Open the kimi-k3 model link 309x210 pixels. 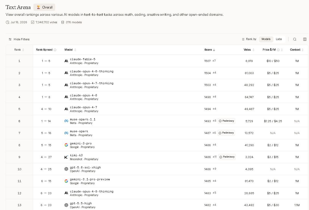76,155
